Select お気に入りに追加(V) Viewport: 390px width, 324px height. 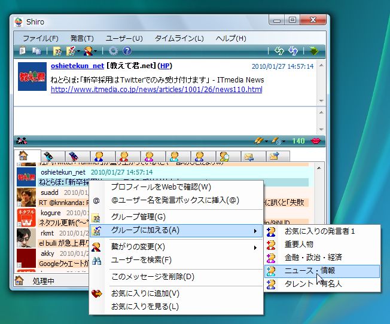pyautogui.click(x=176, y=294)
